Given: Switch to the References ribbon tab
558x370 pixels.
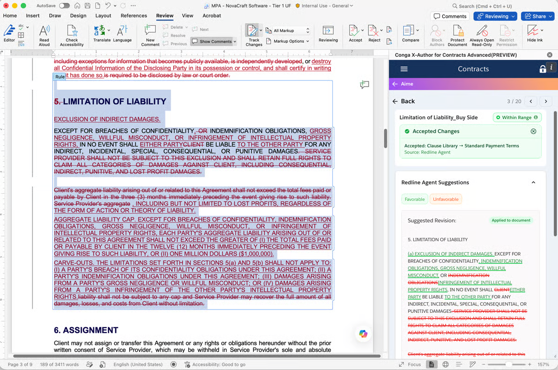Looking at the screenshot, I should (133, 15).
